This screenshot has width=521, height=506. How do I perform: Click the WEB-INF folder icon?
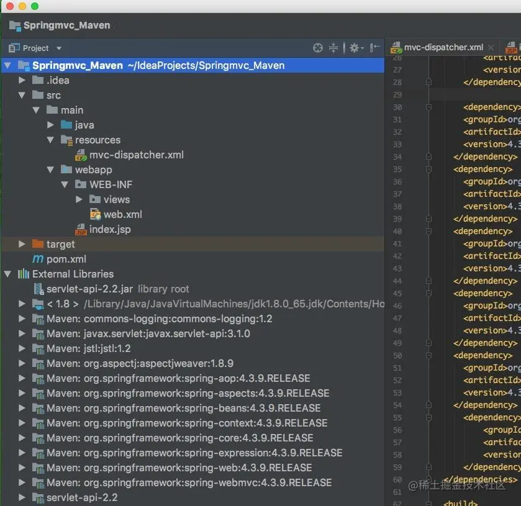(x=81, y=184)
